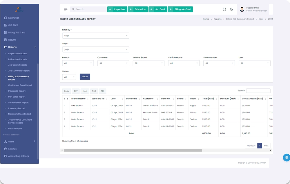Open the Status filter dropdown

point(69,77)
